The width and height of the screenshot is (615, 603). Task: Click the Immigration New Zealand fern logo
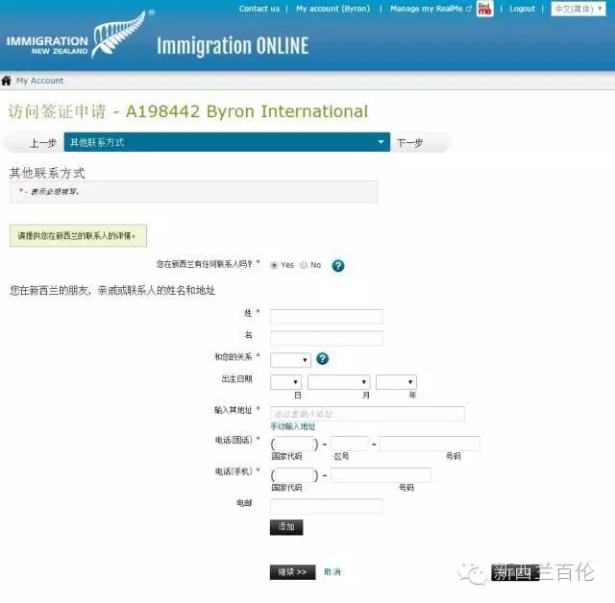(x=81, y=36)
